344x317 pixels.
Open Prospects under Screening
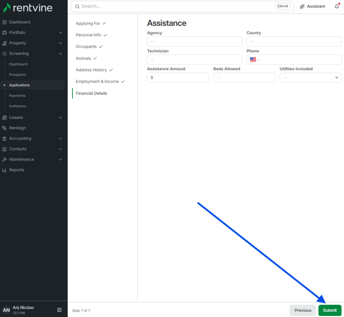point(17,74)
